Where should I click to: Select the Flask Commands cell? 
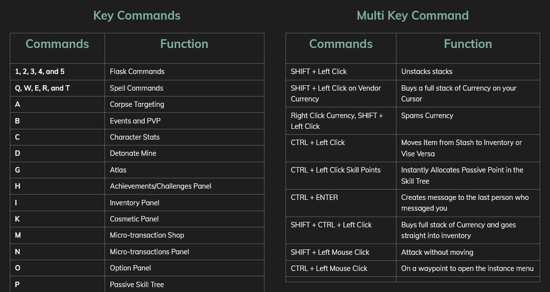click(184, 72)
